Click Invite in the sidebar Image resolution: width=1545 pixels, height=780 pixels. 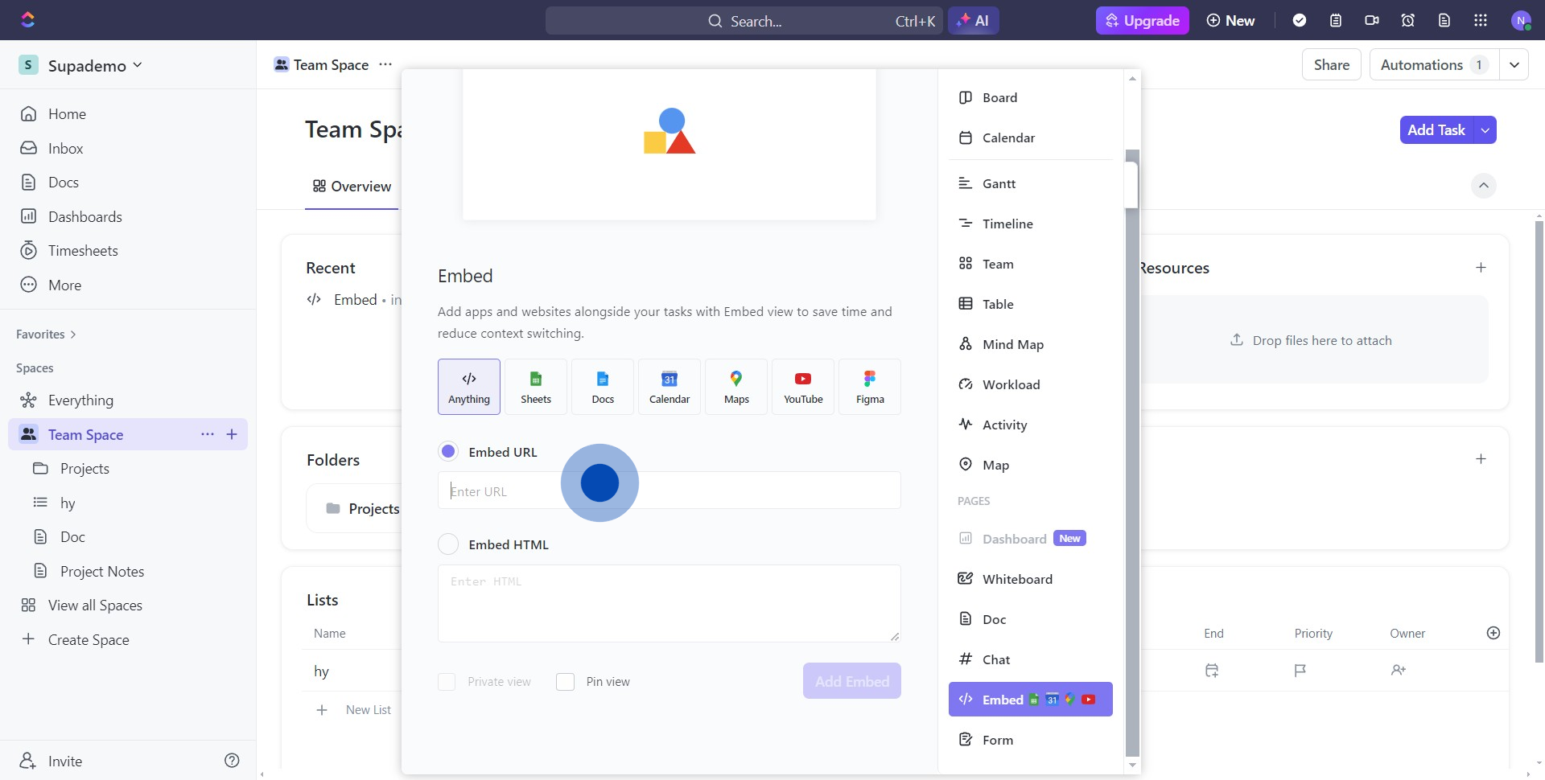pyautogui.click(x=51, y=761)
